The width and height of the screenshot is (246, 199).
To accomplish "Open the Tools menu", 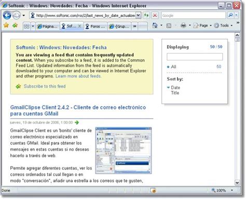I will point(223,25).
